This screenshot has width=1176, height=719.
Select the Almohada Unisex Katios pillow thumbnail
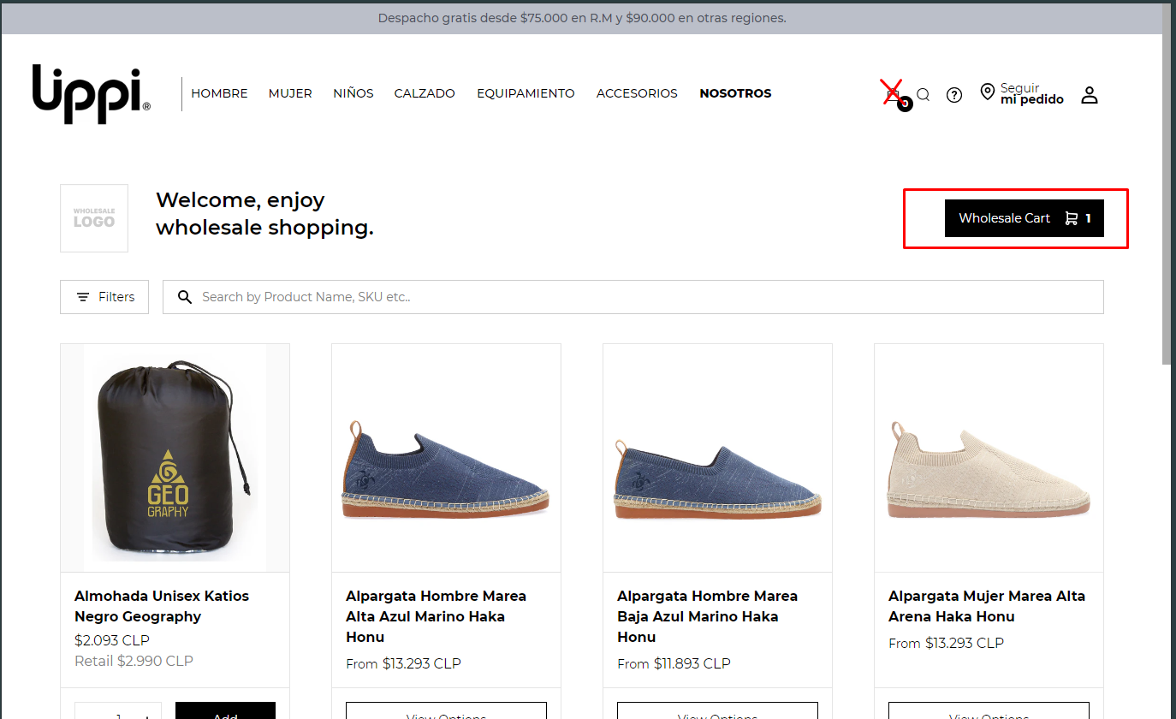point(175,458)
